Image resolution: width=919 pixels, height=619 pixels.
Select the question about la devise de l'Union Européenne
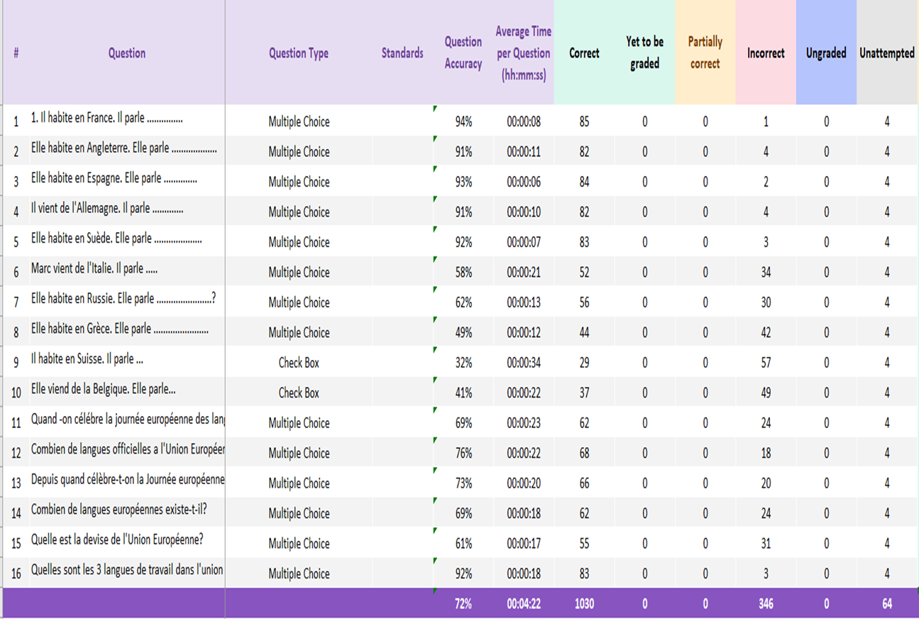point(117,539)
